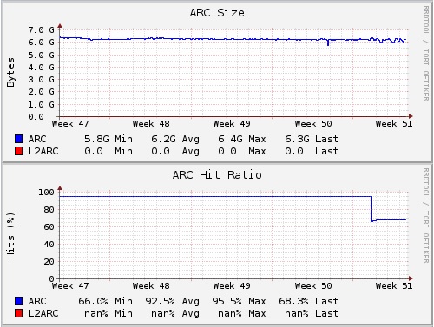This screenshot has height=327, width=434.
Task: Click Week 49 label on Hit Ratio graph
Action: 232,286
